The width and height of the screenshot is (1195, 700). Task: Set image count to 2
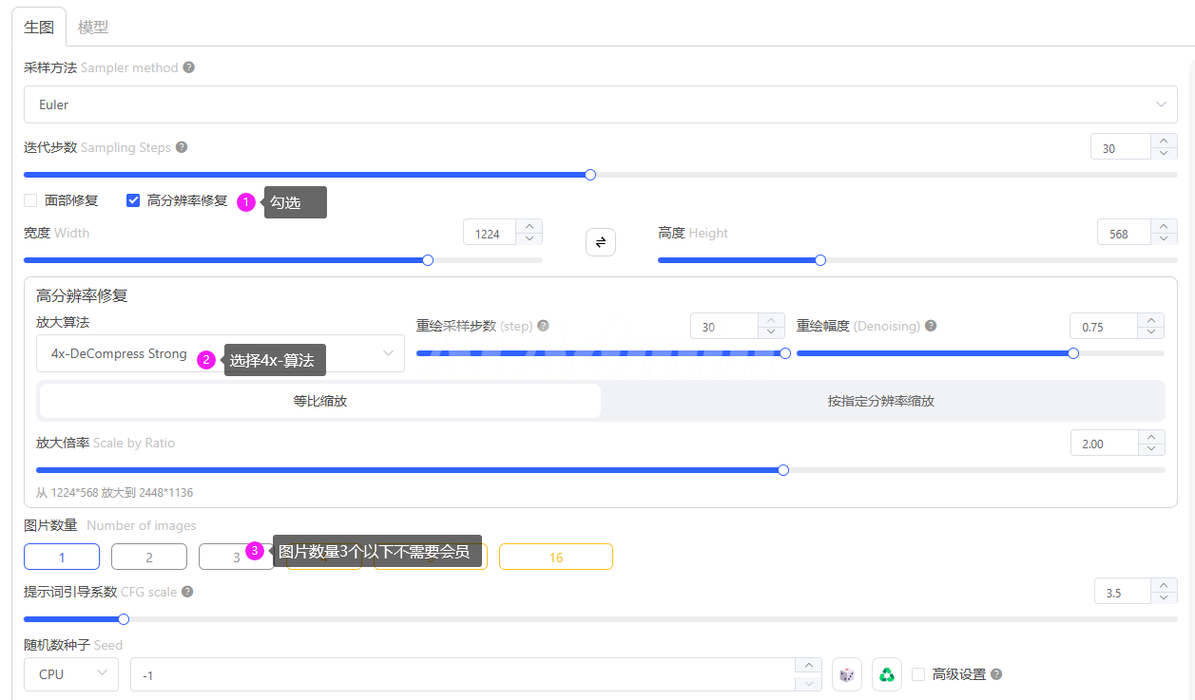(149, 558)
